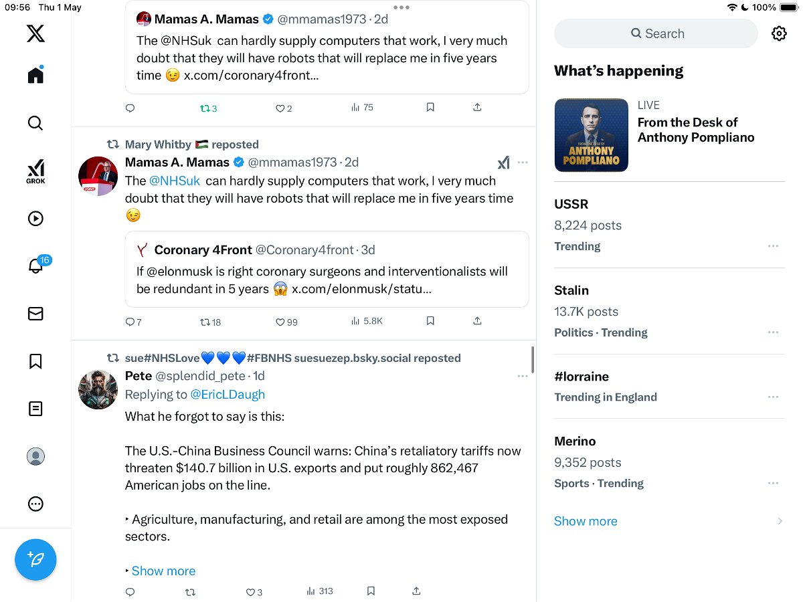Like the Mamas post with 99 likes

coord(286,322)
